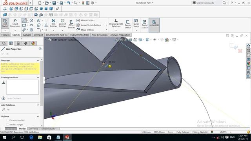Screen dimensions: 251x141
Task: Collapse the Add Relations section
Action: click(x=38, y=105)
